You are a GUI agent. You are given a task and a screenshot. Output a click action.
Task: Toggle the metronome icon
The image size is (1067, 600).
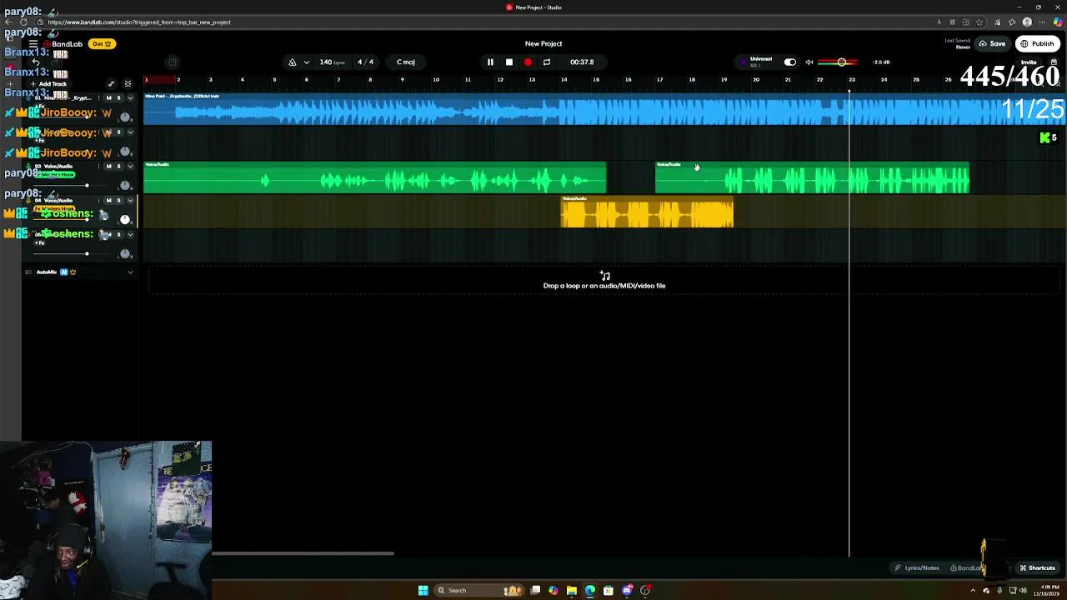[x=293, y=62]
